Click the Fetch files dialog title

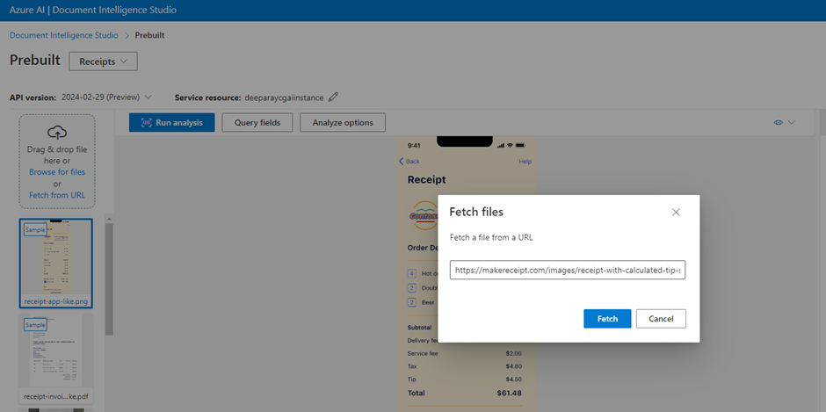(x=476, y=212)
